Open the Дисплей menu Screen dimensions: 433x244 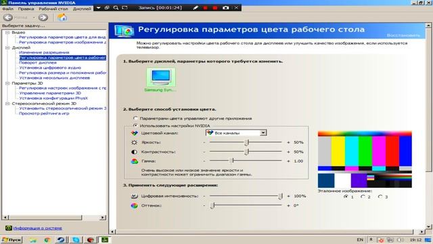click(x=82, y=9)
